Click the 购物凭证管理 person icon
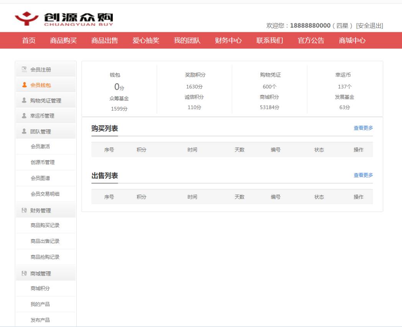This screenshot has width=402, height=327. (x=24, y=100)
